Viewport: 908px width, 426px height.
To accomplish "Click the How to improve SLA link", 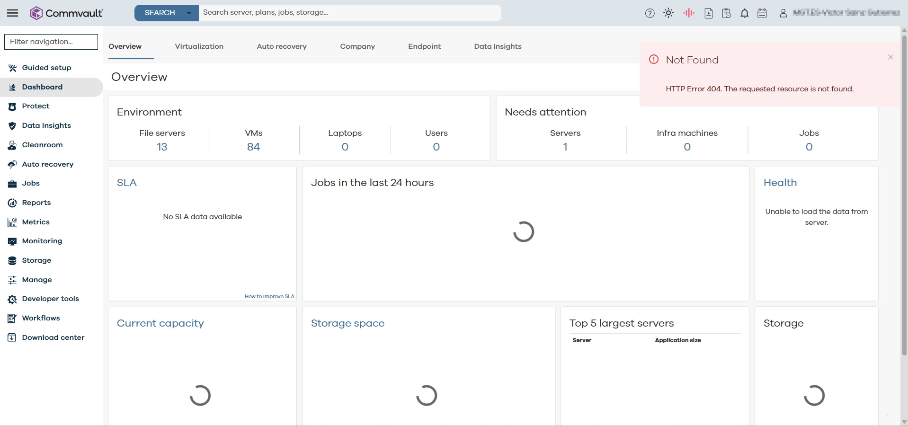I will click(269, 296).
